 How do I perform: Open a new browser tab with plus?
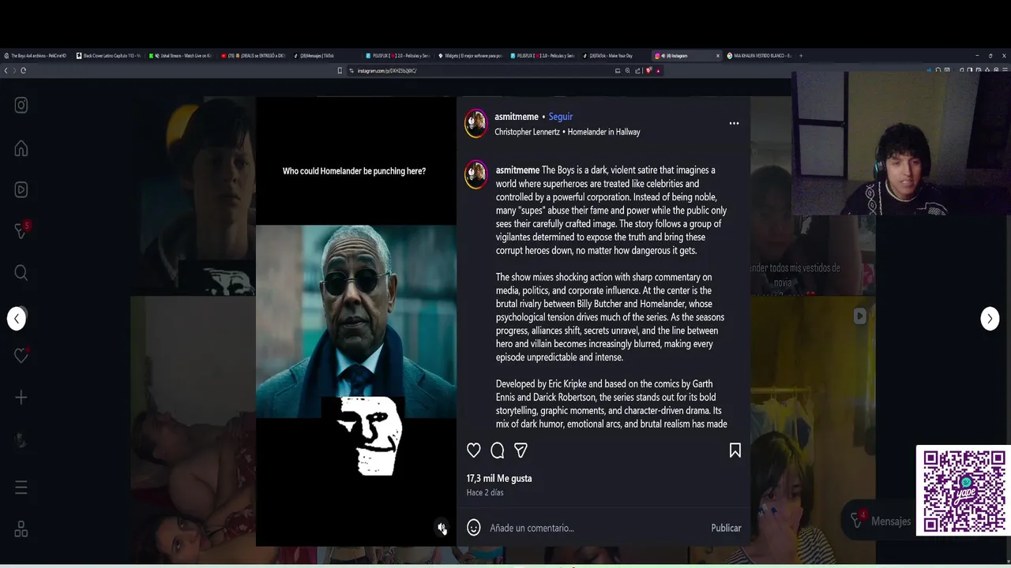801,56
